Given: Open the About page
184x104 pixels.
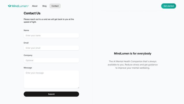Looking at the screenshot, I should click(x=35, y=6).
